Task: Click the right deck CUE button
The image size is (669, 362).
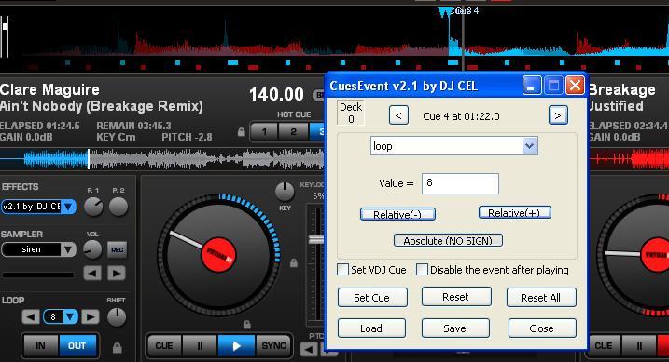Action: coord(604,346)
